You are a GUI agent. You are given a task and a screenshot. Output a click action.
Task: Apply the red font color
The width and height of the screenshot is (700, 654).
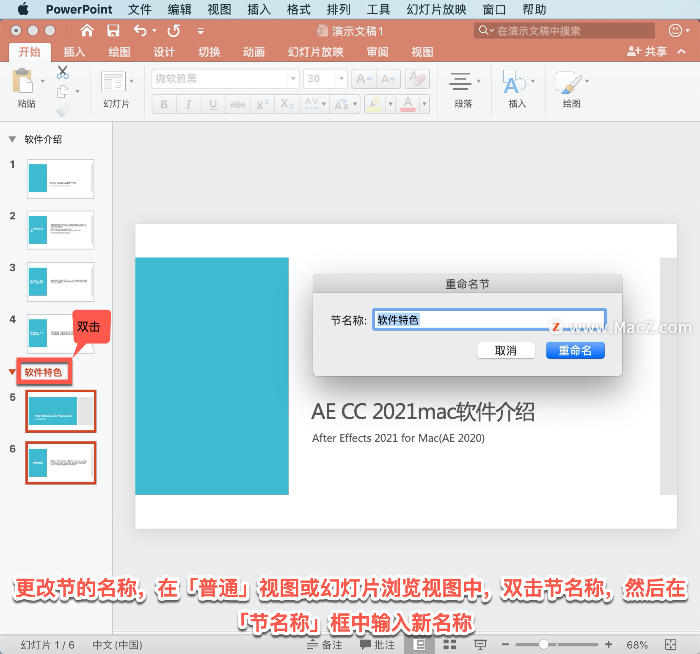[x=408, y=104]
